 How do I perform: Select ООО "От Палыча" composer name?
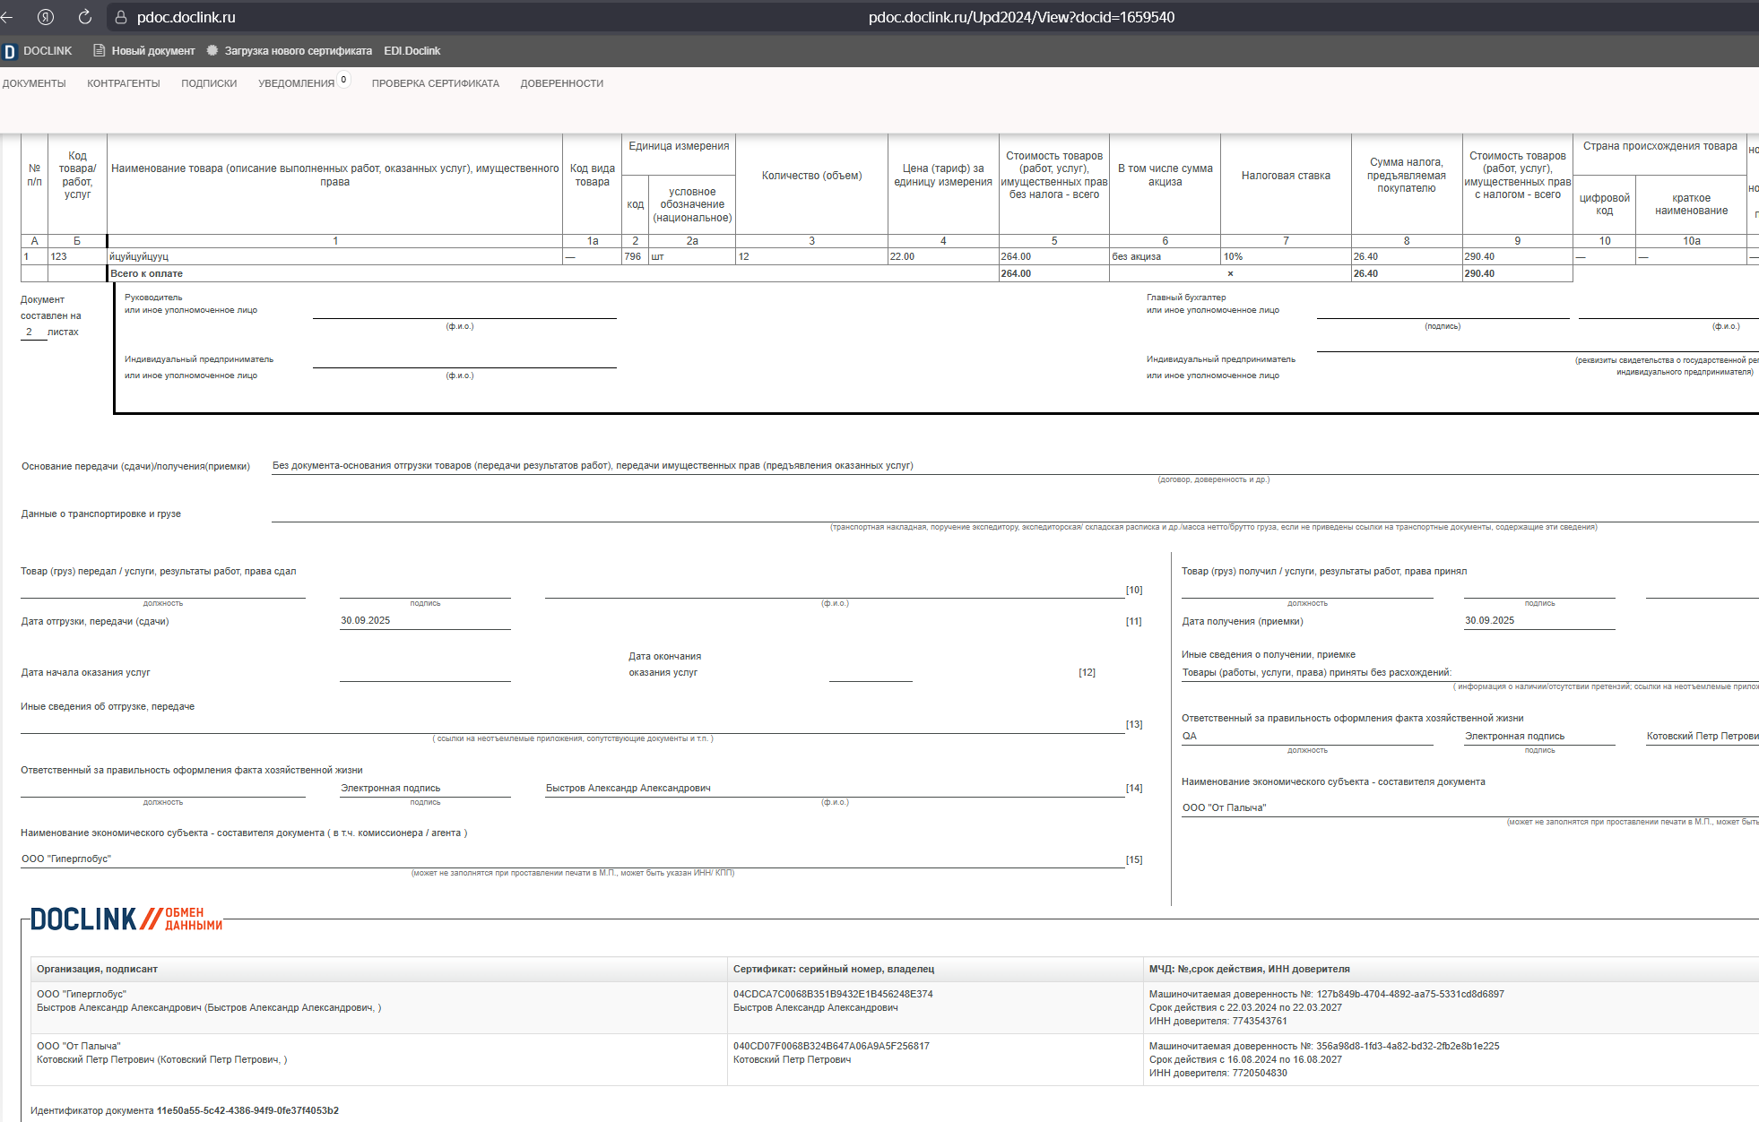(1224, 807)
